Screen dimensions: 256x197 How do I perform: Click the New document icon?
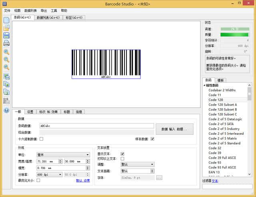point(6,20)
